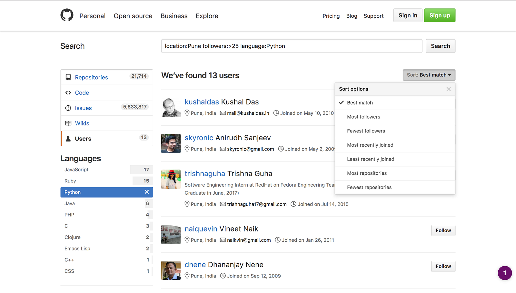The height and width of the screenshot is (293, 516).
Task: Open kushaldas profile avatar
Action: pyautogui.click(x=171, y=108)
